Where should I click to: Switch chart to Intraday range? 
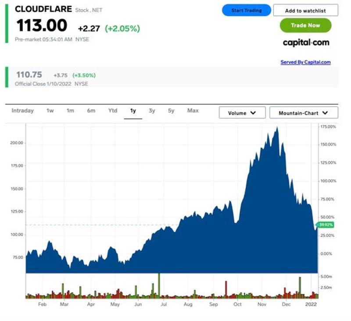click(23, 111)
